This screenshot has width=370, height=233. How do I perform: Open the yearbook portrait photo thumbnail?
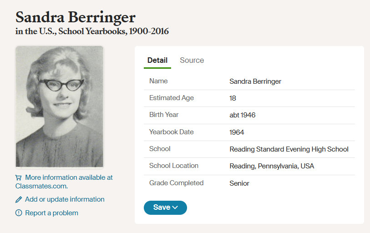click(60, 106)
